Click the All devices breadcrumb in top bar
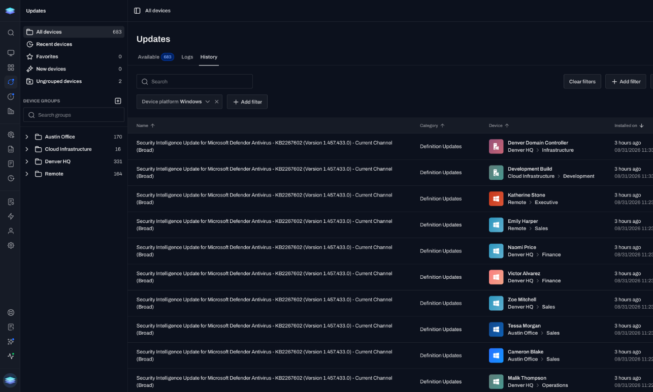653x392 pixels. pyautogui.click(x=158, y=11)
